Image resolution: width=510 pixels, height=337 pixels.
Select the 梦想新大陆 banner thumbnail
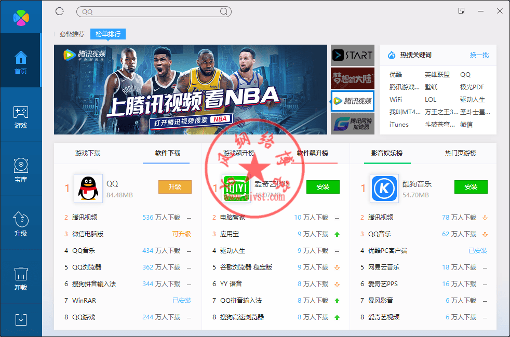tap(353, 78)
